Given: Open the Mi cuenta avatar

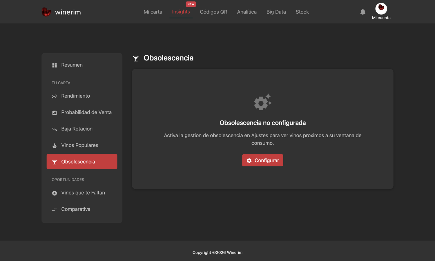Looking at the screenshot, I should pos(381,8).
